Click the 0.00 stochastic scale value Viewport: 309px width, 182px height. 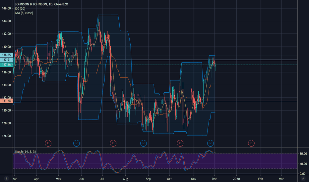302,174
